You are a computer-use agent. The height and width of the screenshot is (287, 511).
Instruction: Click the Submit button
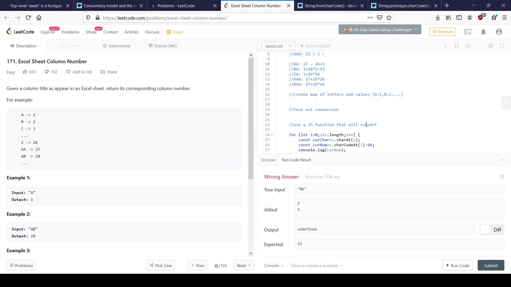tap(491, 265)
